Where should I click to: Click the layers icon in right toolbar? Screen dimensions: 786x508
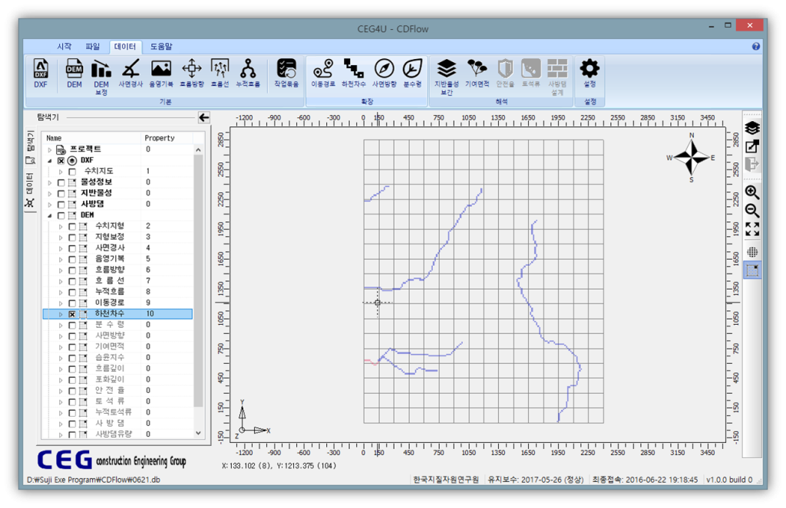pyautogui.click(x=752, y=128)
